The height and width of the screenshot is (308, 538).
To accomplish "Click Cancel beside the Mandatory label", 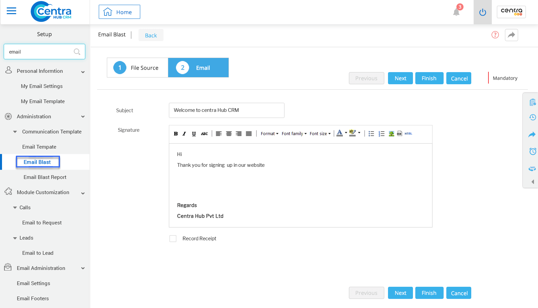I will 459,78.
